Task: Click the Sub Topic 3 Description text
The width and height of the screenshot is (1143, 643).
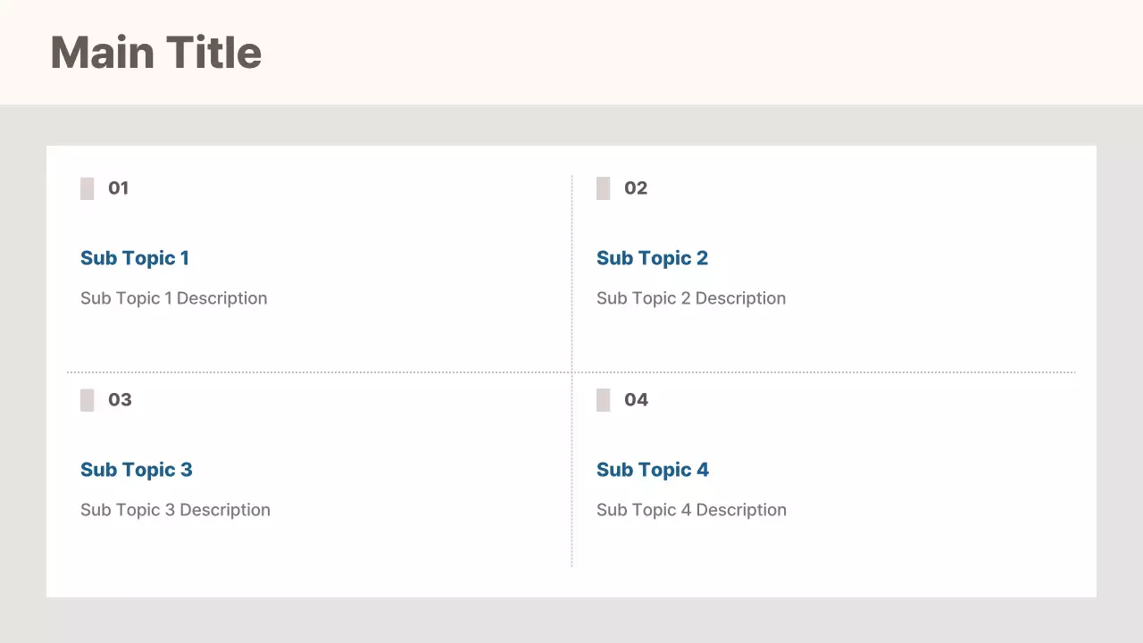Action: coord(175,510)
